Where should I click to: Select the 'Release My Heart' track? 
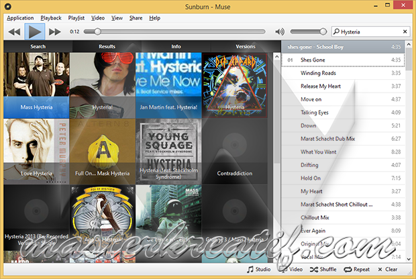343,87
